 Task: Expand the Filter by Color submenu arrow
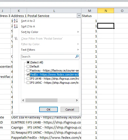point(78,44)
